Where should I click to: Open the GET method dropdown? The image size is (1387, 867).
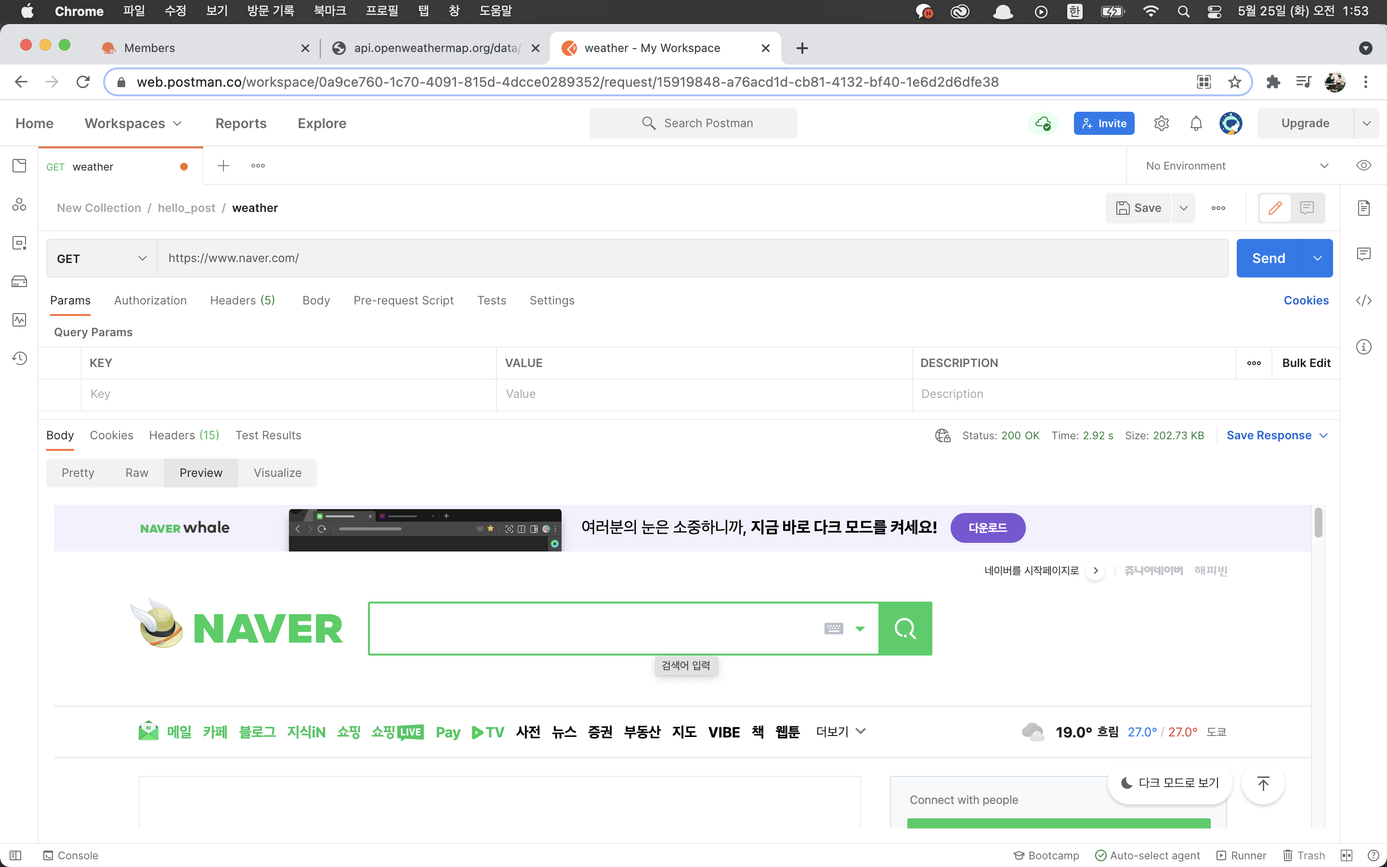tap(102, 259)
